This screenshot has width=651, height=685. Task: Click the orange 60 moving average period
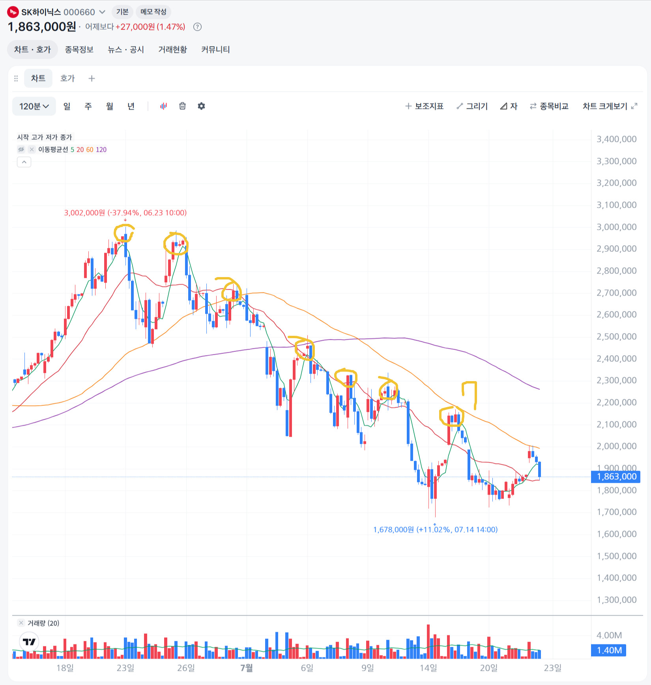[90, 150]
